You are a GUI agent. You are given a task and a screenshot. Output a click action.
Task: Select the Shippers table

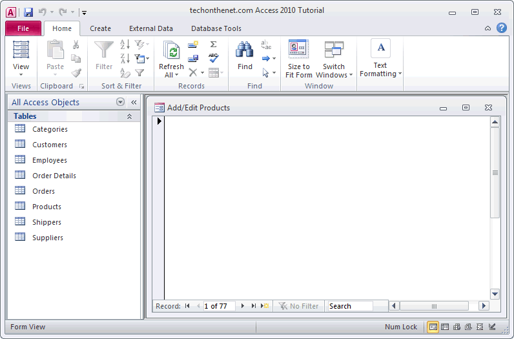[x=74, y=222]
